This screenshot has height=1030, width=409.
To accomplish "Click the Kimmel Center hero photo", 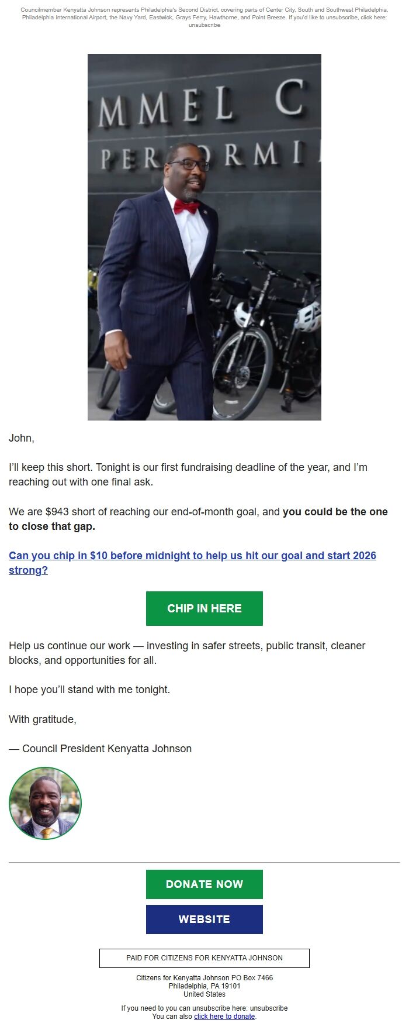I will click(x=204, y=237).
